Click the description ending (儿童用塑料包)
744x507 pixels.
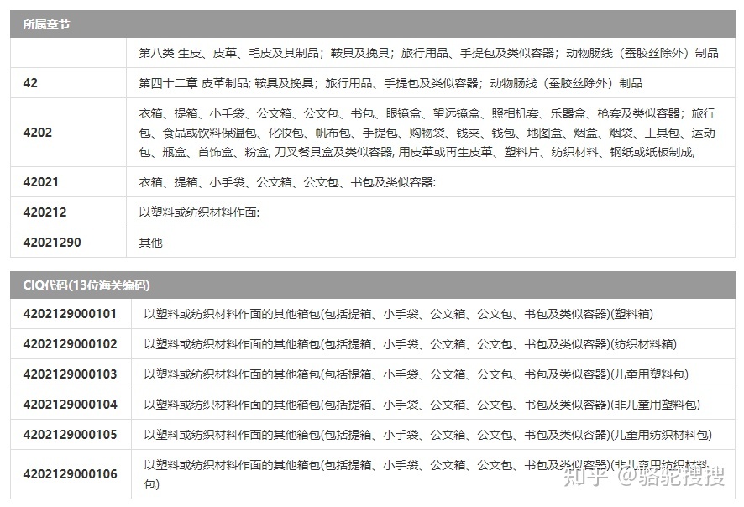tap(417, 374)
